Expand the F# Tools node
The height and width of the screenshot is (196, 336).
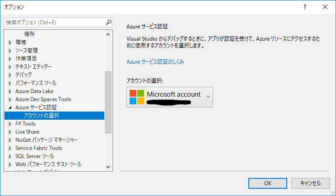(x=10, y=124)
